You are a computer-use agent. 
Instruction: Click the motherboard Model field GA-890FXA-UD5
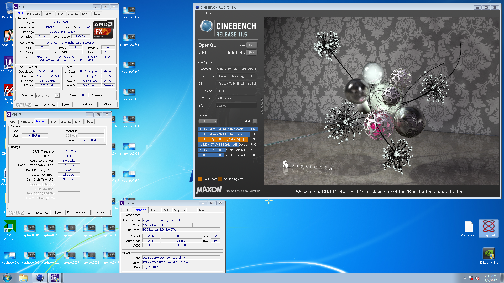(x=167, y=225)
